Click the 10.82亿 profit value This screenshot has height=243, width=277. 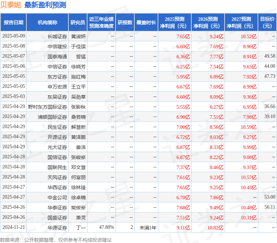(x=215, y=228)
